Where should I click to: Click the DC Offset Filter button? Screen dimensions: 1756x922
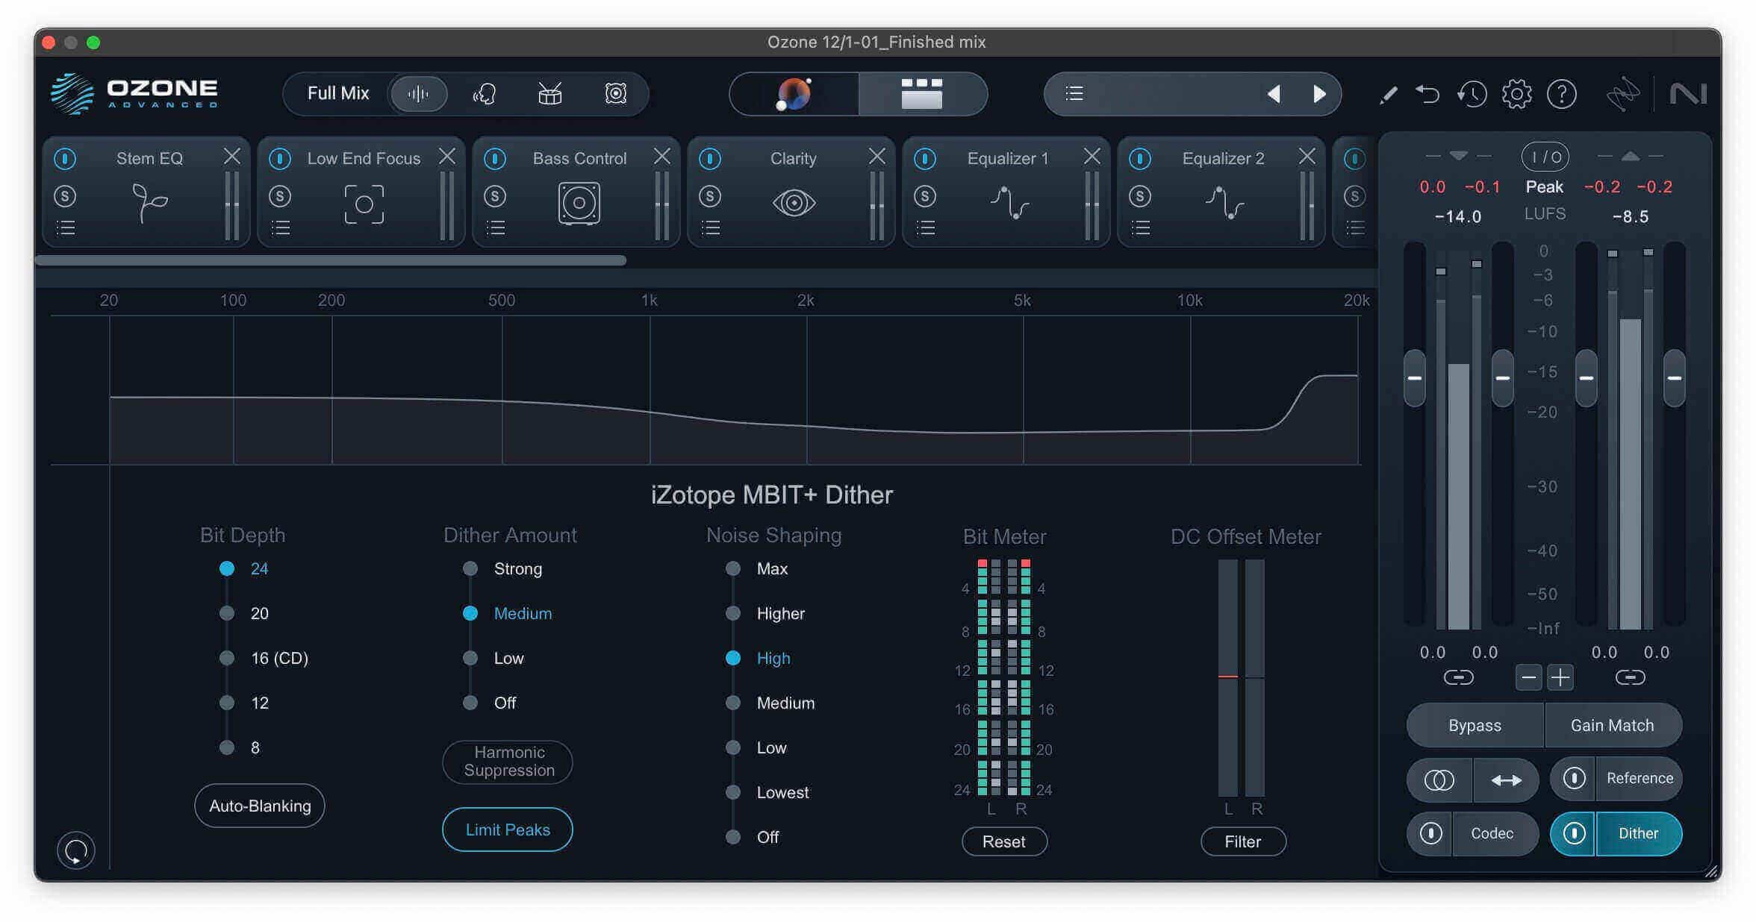1243,841
